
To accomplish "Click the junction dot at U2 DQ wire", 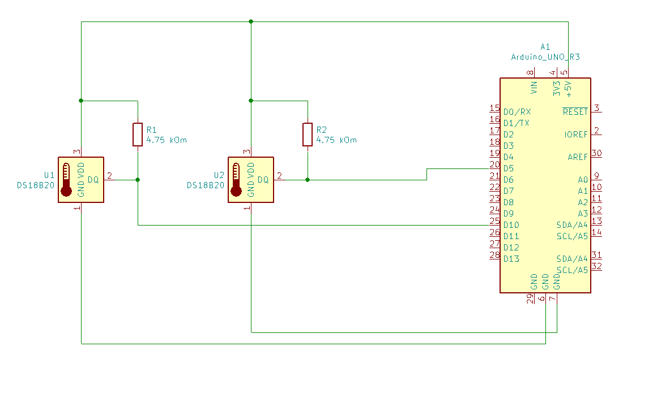I will 308,180.
